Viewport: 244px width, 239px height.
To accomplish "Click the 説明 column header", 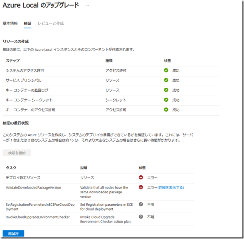I will [84, 168].
